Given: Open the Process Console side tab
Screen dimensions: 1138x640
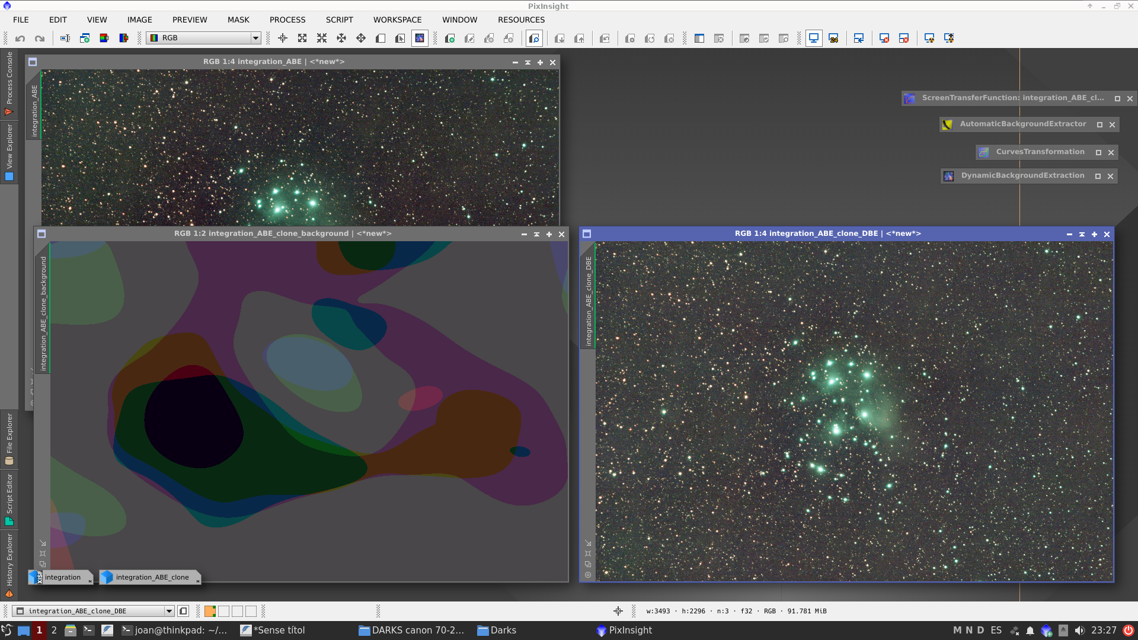Looking at the screenshot, I should (9, 83).
